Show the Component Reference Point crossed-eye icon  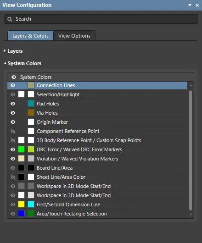[x=13, y=131]
